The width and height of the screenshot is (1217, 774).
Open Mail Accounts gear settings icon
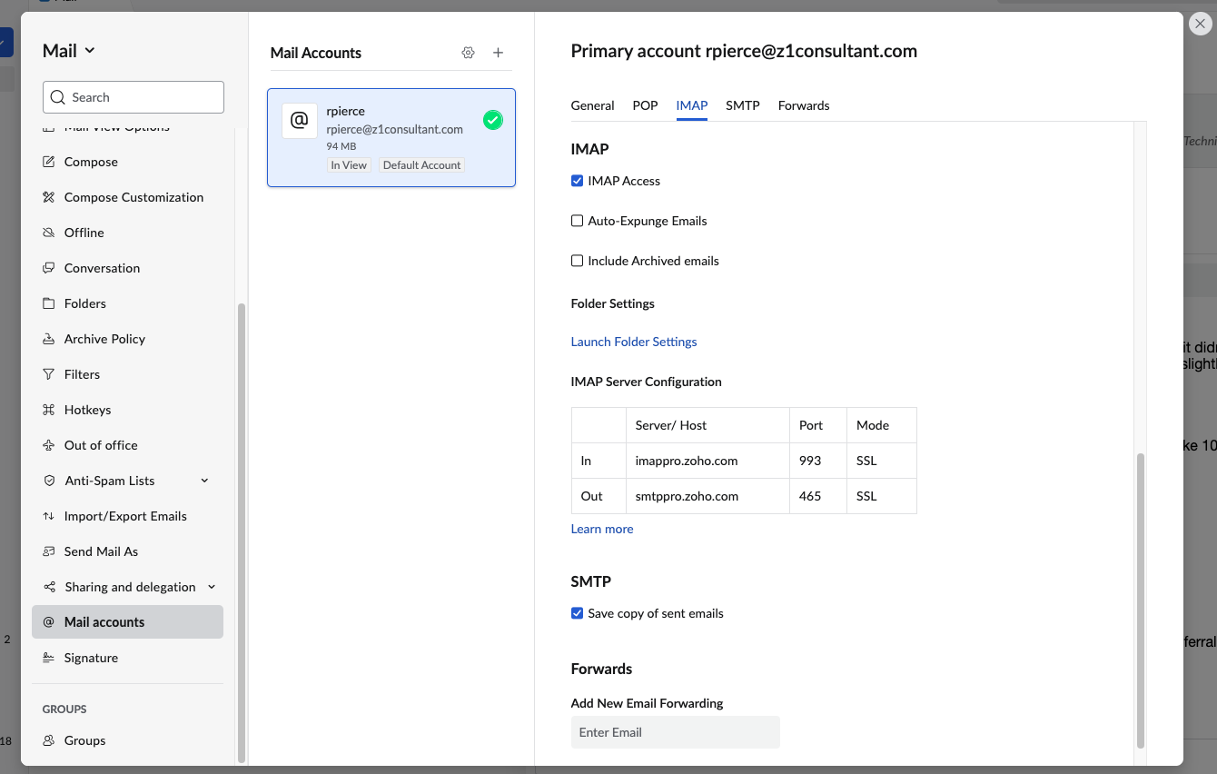[x=469, y=53]
